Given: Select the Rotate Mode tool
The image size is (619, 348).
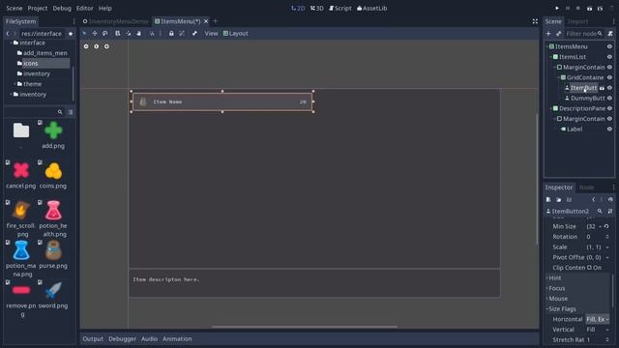Looking at the screenshot, I should coord(105,34).
